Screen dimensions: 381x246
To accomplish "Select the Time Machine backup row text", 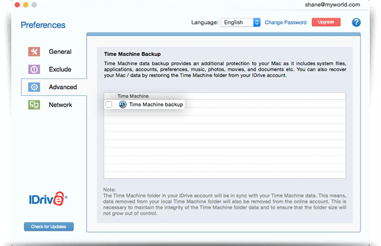I will (x=156, y=104).
